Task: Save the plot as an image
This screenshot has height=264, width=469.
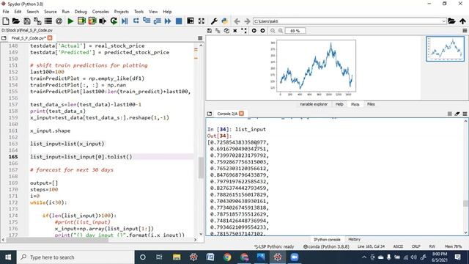Action: 210,31
